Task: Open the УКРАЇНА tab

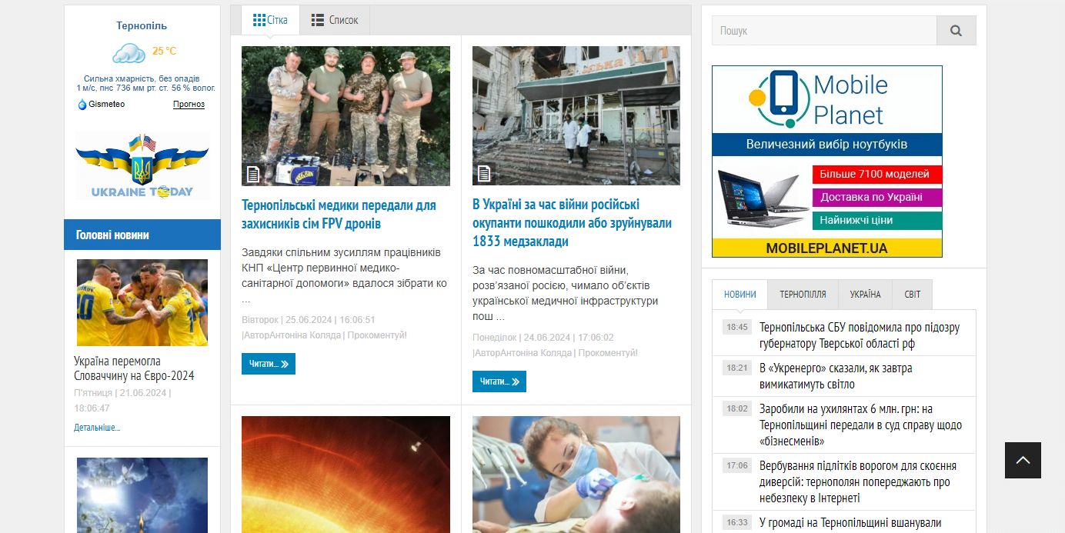Action: pyautogui.click(x=865, y=295)
